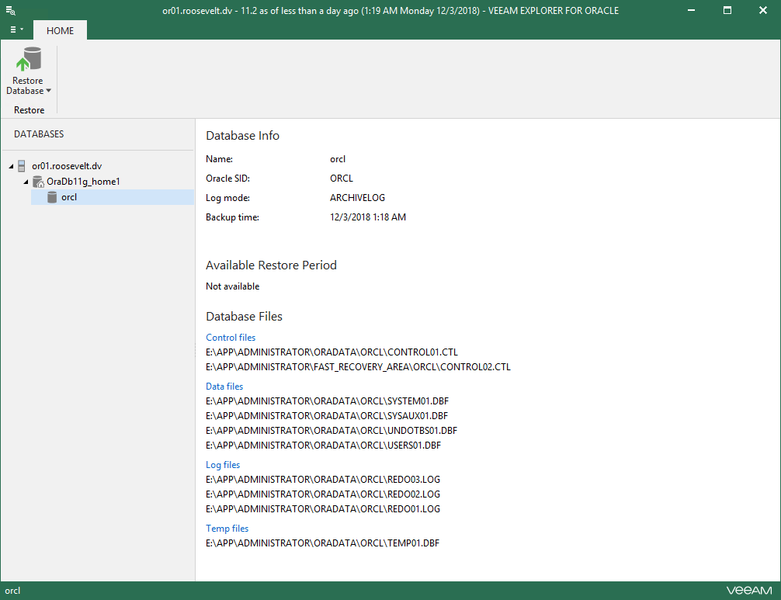Click the TEMP01.DBF file path

[323, 543]
